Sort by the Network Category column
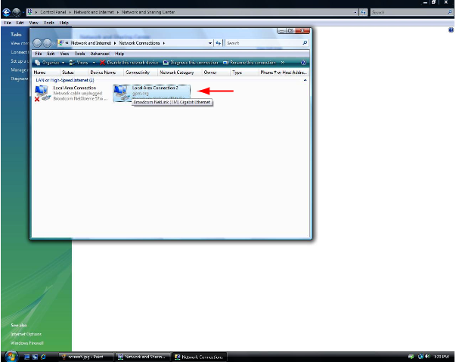 point(177,72)
